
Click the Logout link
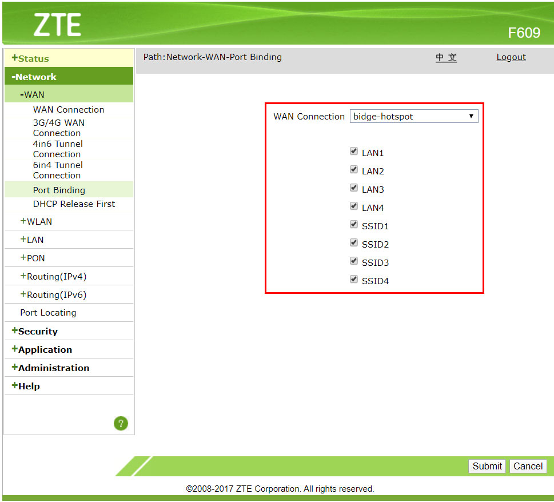pyautogui.click(x=511, y=57)
